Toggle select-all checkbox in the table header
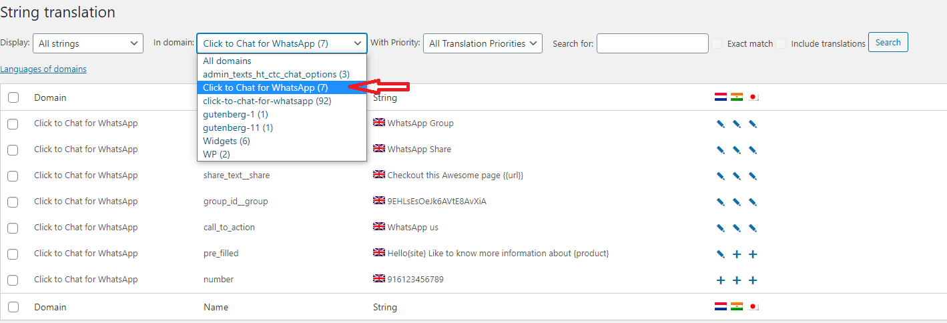 (x=13, y=97)
